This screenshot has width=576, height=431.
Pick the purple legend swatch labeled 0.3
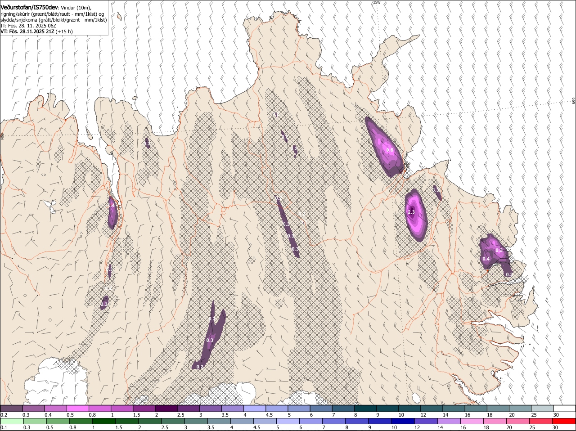tap(33, 408)
